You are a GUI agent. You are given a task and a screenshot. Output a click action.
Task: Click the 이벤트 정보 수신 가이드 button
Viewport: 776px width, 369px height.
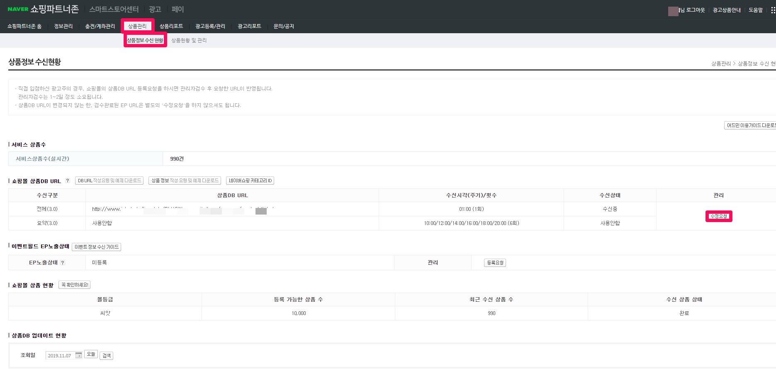(x=97, y=247)
